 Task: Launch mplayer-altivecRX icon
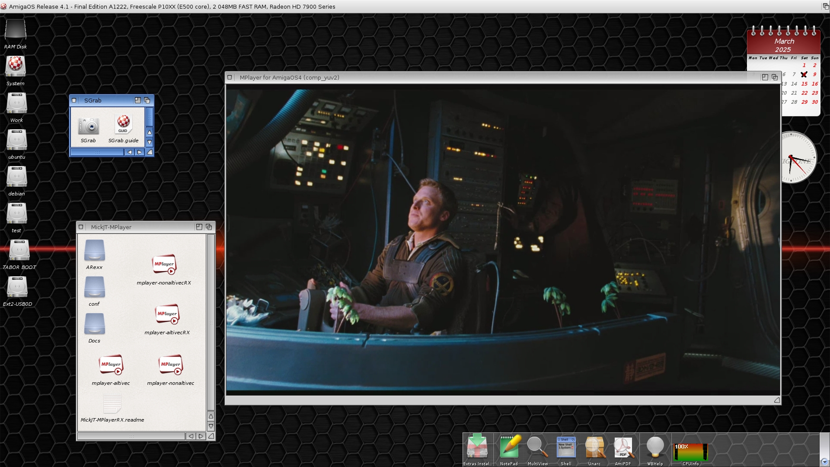pyautogui.click(x=167, y=315)
